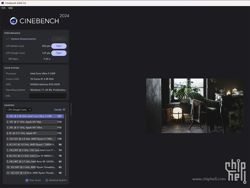250x188 pixels.
Task: Open the CPU (Single Core) ranking dropdown
Action: coord(19,110)
